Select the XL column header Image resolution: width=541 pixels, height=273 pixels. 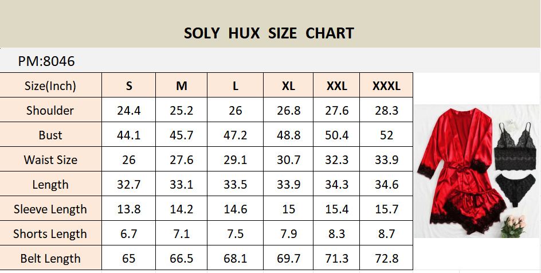pyautogui.click(x=288, y=86)
